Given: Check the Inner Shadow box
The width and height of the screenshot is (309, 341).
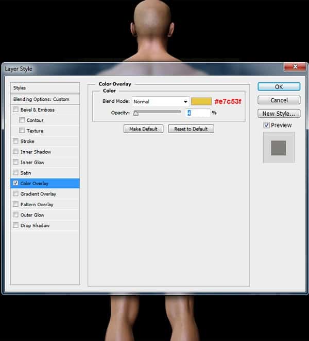Looking at the screenshot, I should coord(15,151).
